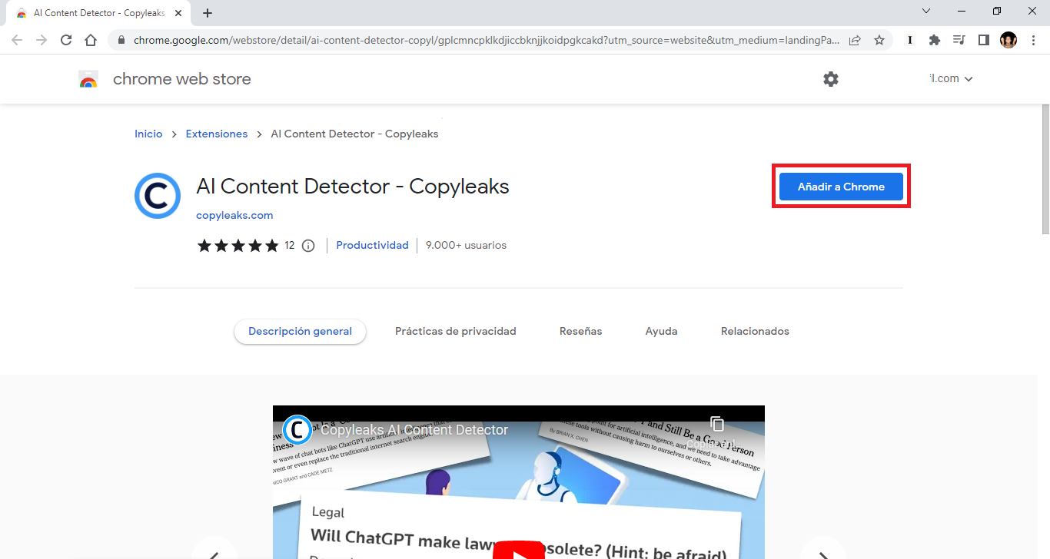The image size is (1050, 559).
Task: Open the media control playlist icon
Action: point(959,40)
